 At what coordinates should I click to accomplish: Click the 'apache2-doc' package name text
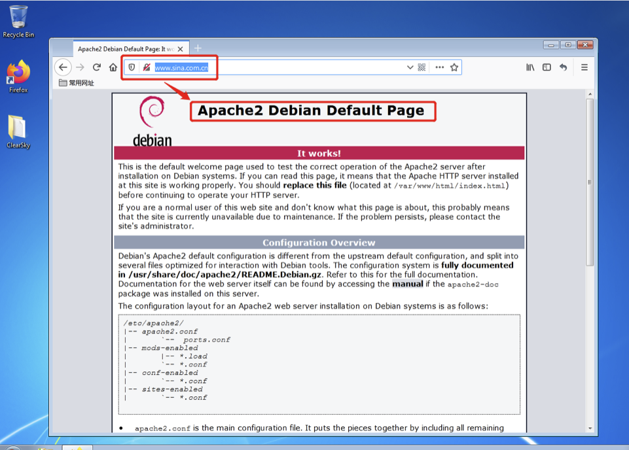pos(473,285)
